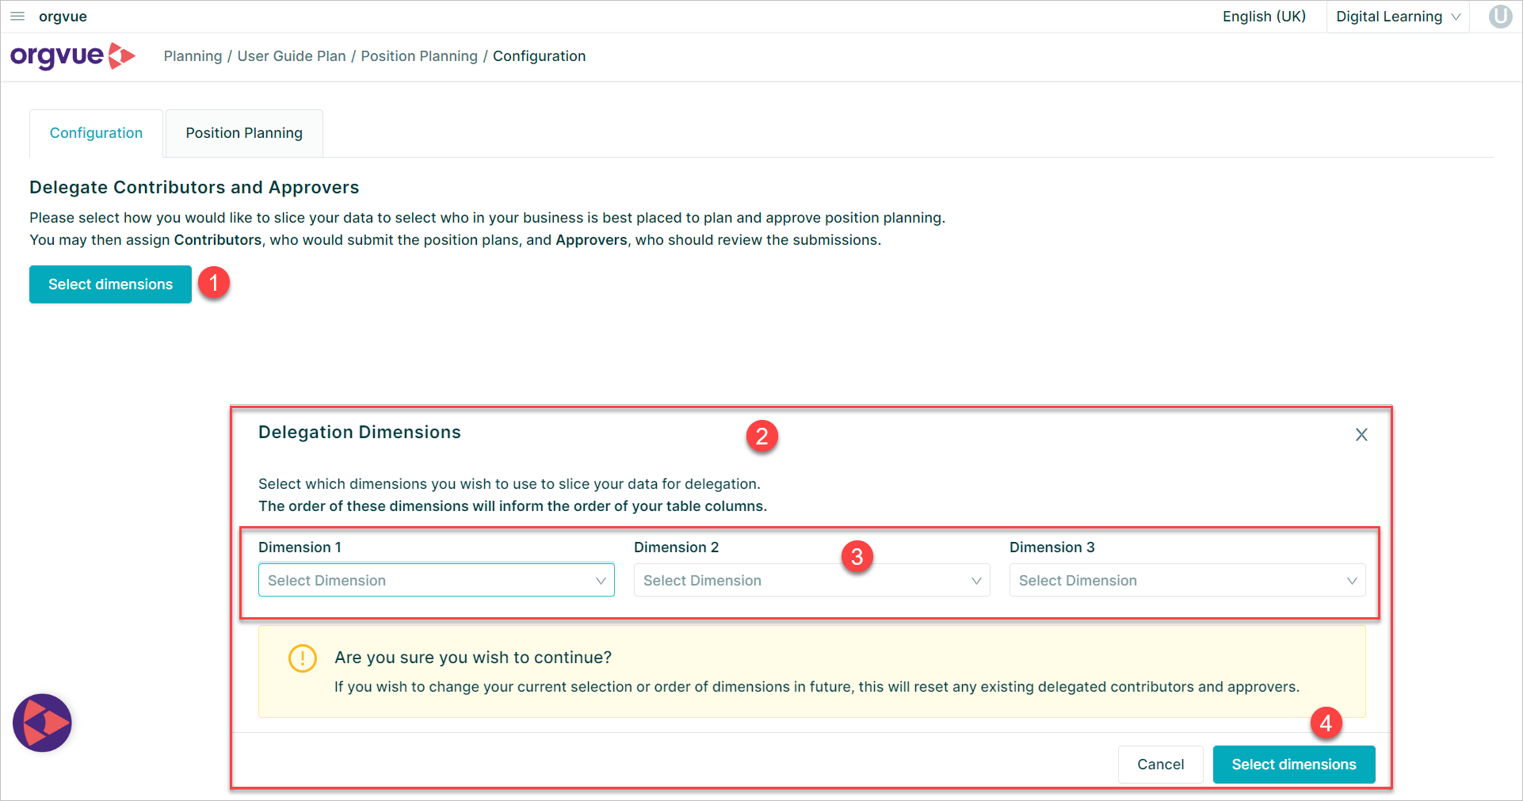Select the Configuration tab
The height and width of the screenshot is (801, 1523).
[x=96, y=132]
